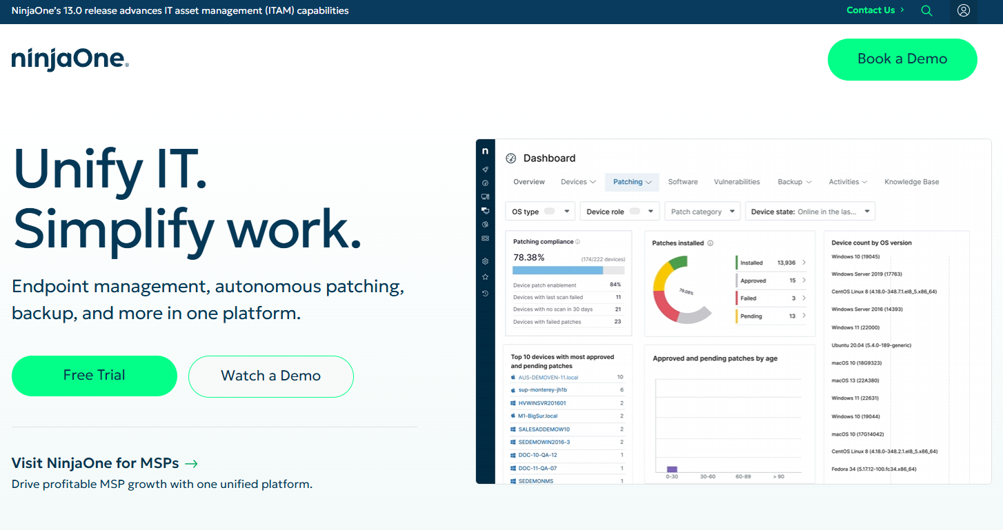Open the history clock icon in sidebar
1003x530 pixels.
486,294
